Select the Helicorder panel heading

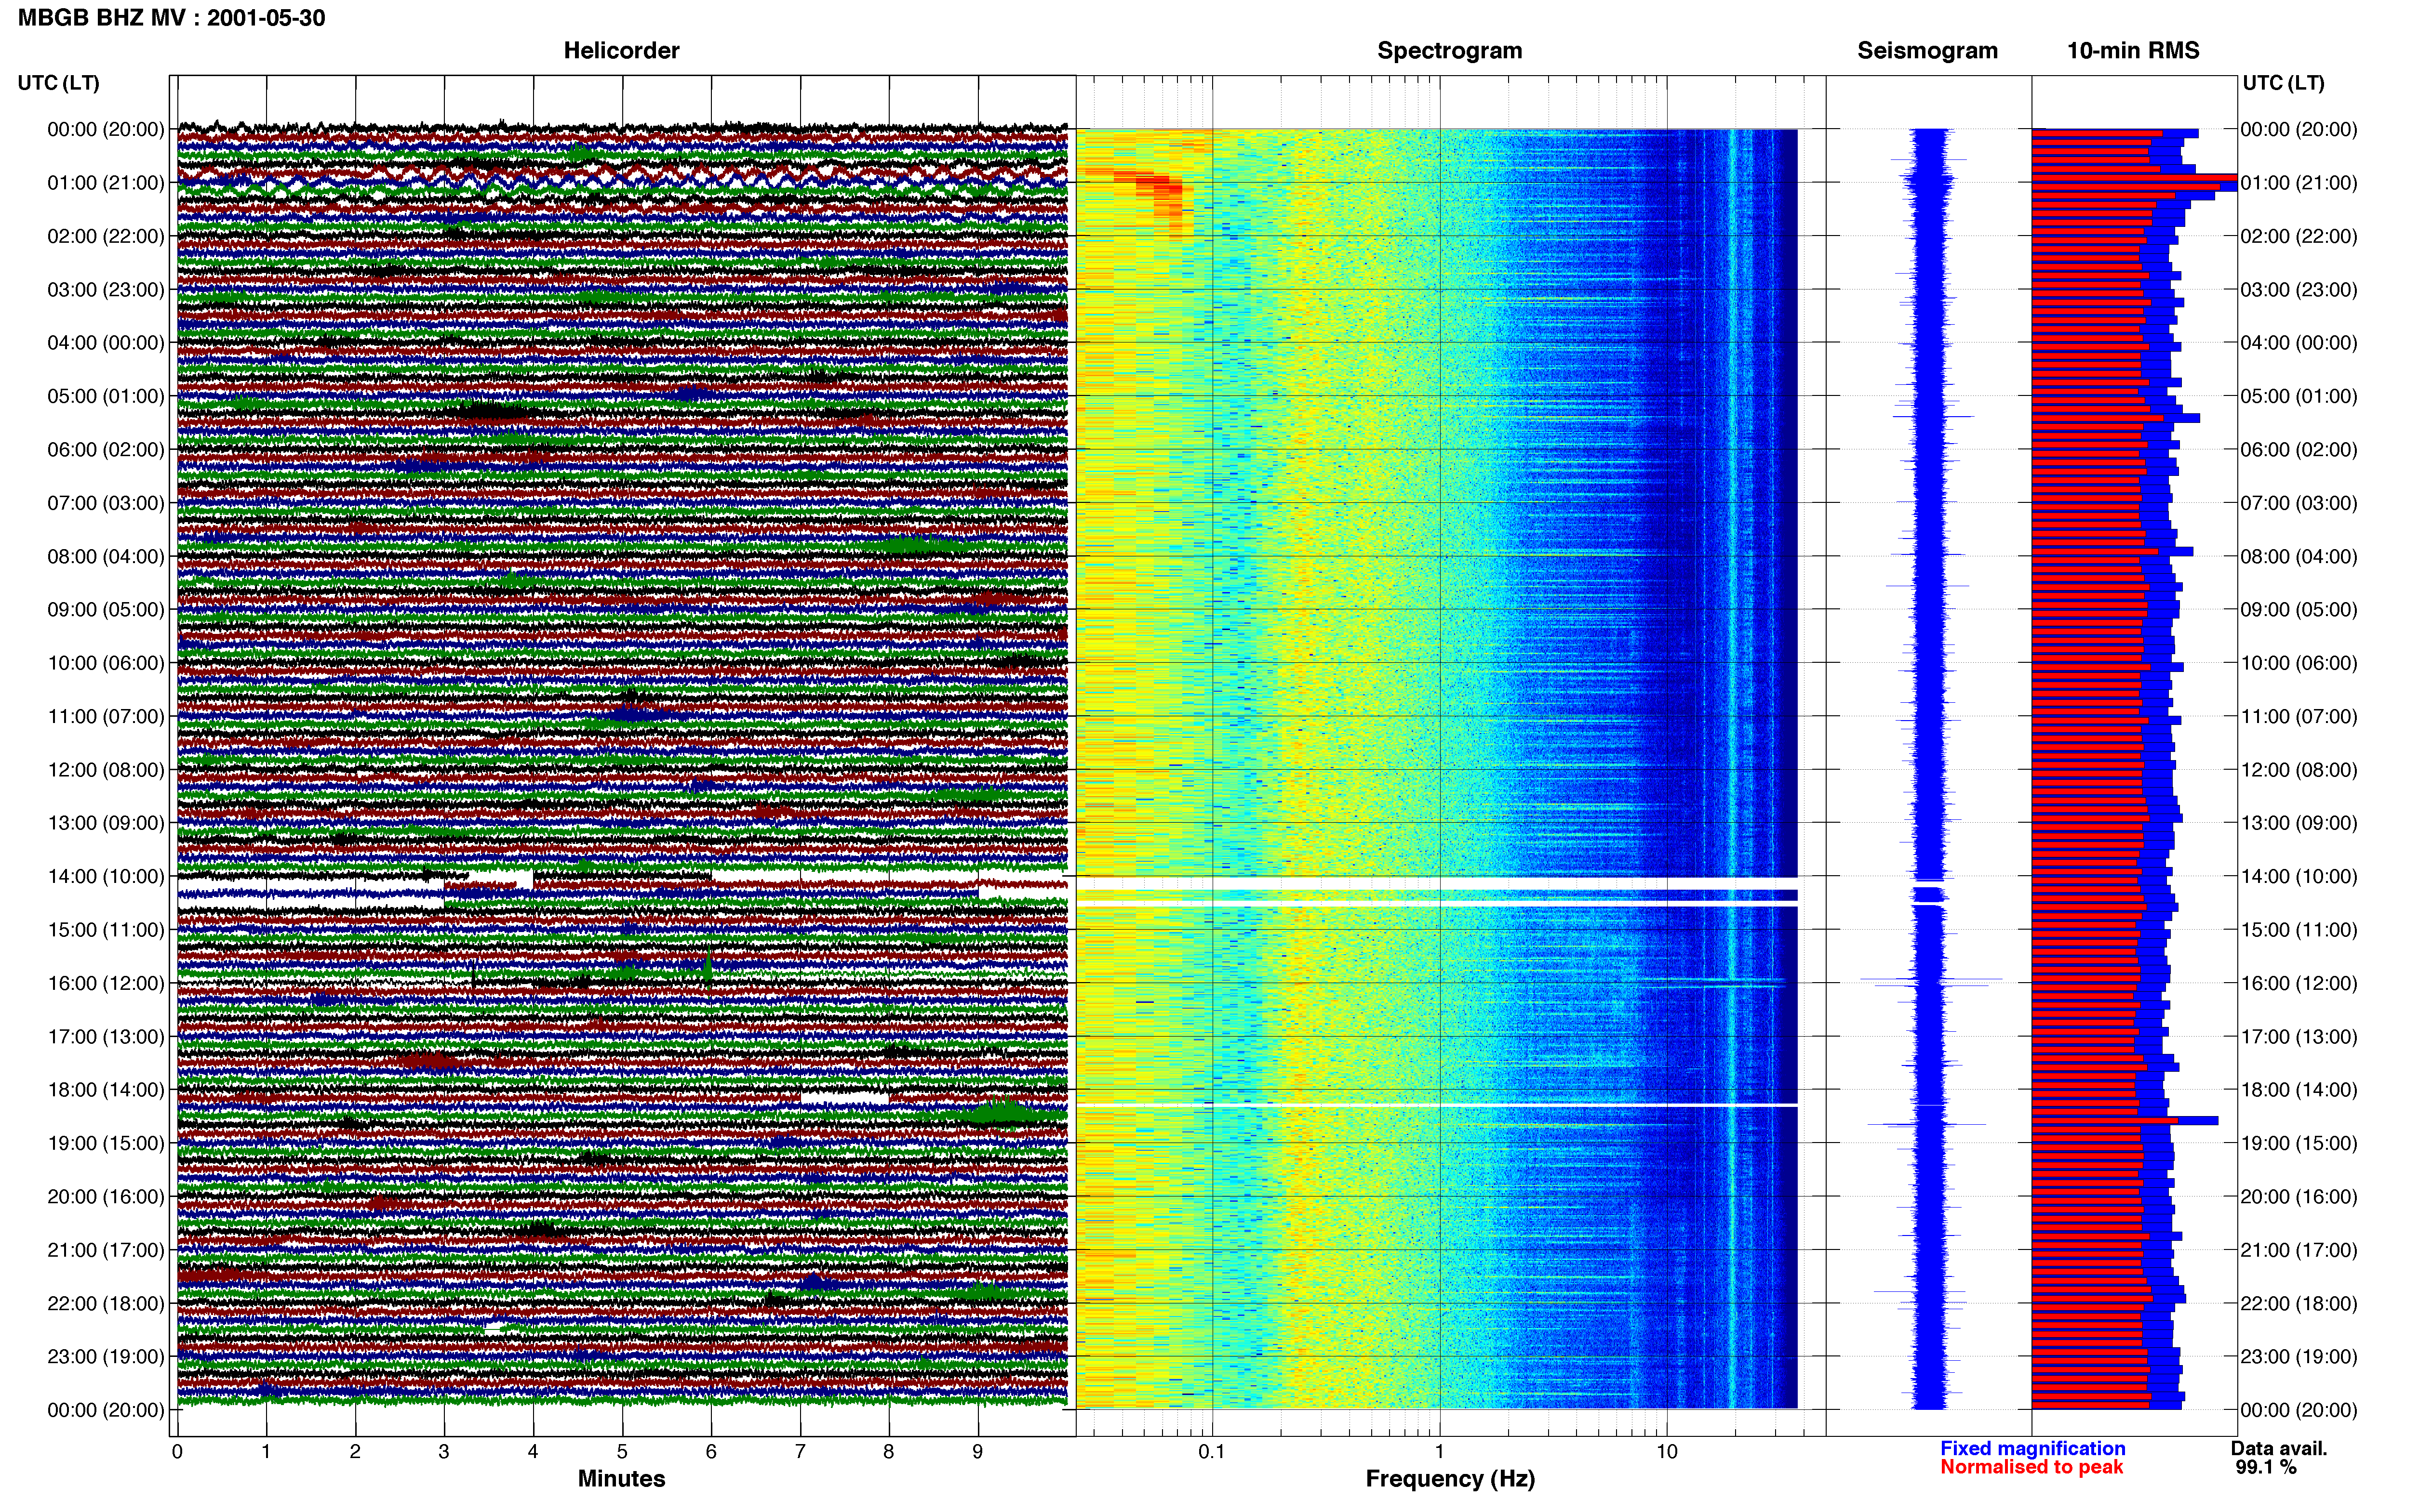click(x=621, y=50)
